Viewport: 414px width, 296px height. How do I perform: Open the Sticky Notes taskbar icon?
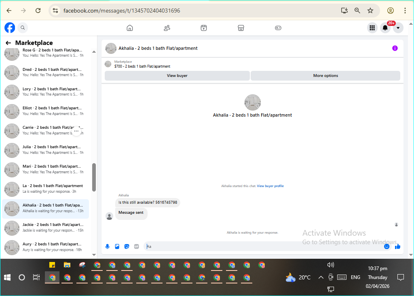coord(52,265)
